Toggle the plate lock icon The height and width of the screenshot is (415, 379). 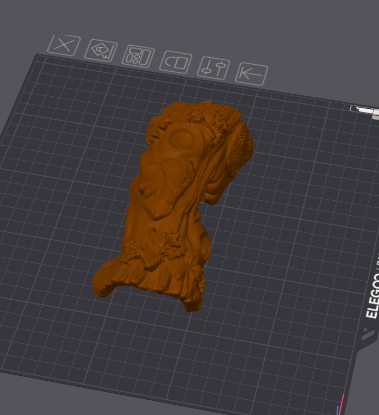(x=176, y=62)
